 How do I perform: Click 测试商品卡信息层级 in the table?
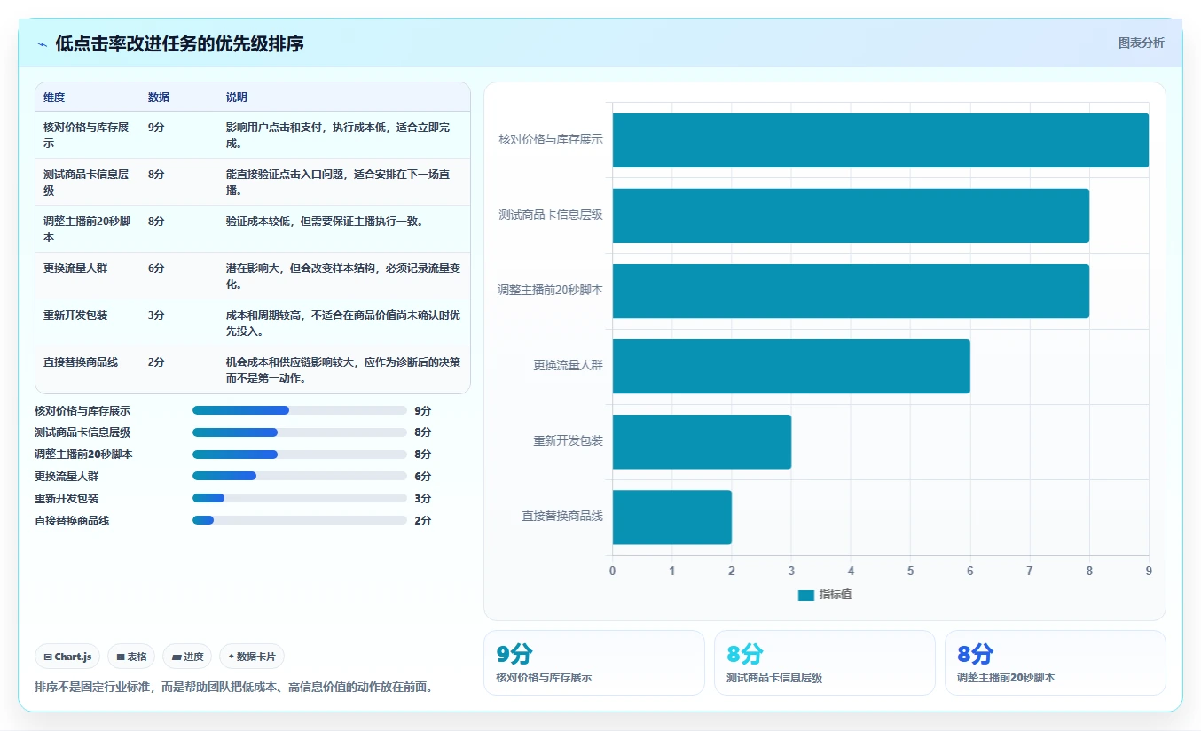pos(86,182)
